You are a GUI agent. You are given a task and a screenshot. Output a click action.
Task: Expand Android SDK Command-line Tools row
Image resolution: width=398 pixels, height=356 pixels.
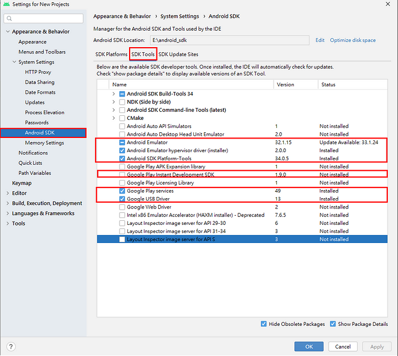click(114, 110)
